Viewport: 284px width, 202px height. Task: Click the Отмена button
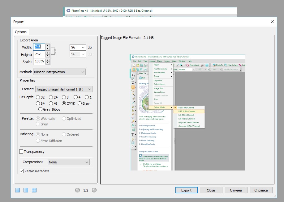[236, 190]
